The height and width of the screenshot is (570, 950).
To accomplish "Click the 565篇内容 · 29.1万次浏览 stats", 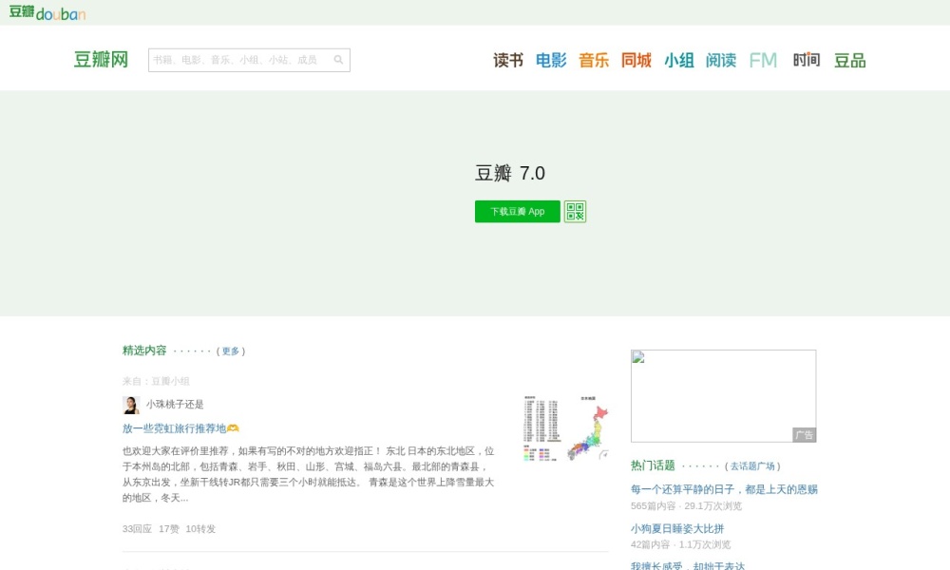I will tap(686, 505).
